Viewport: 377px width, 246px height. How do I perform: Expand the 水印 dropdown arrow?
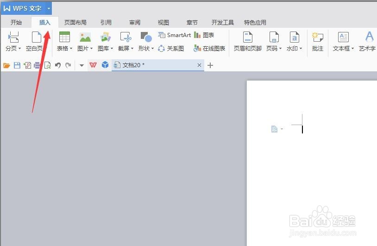(301, 49)
